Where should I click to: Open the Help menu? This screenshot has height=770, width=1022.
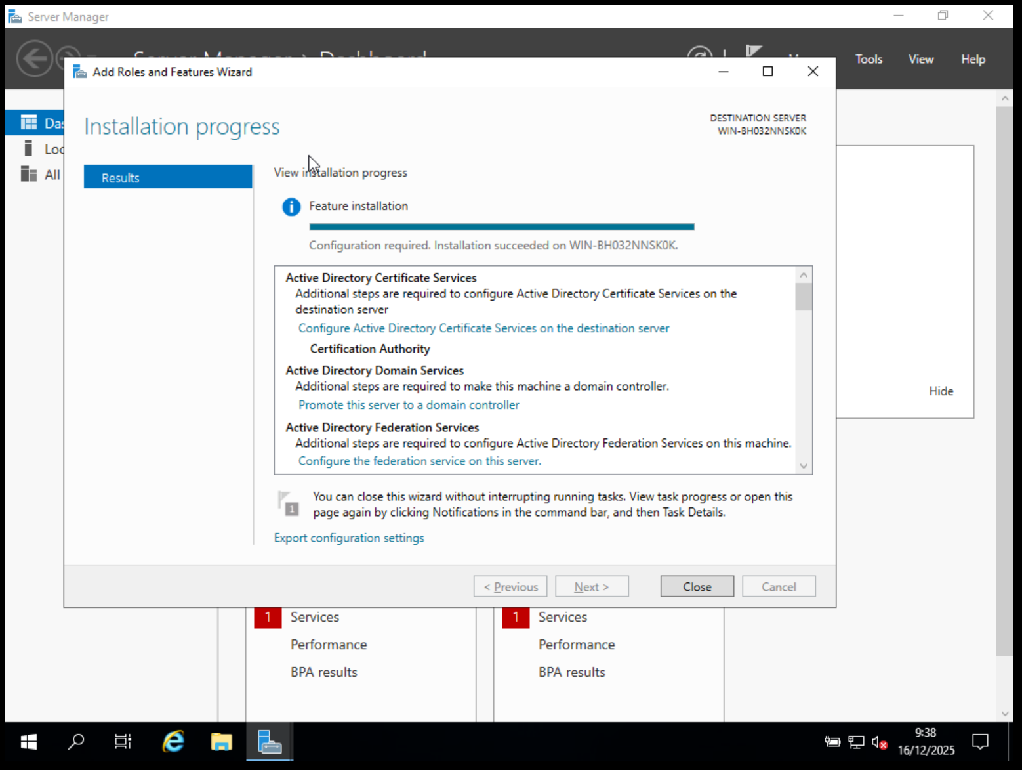tap(973, 59)
